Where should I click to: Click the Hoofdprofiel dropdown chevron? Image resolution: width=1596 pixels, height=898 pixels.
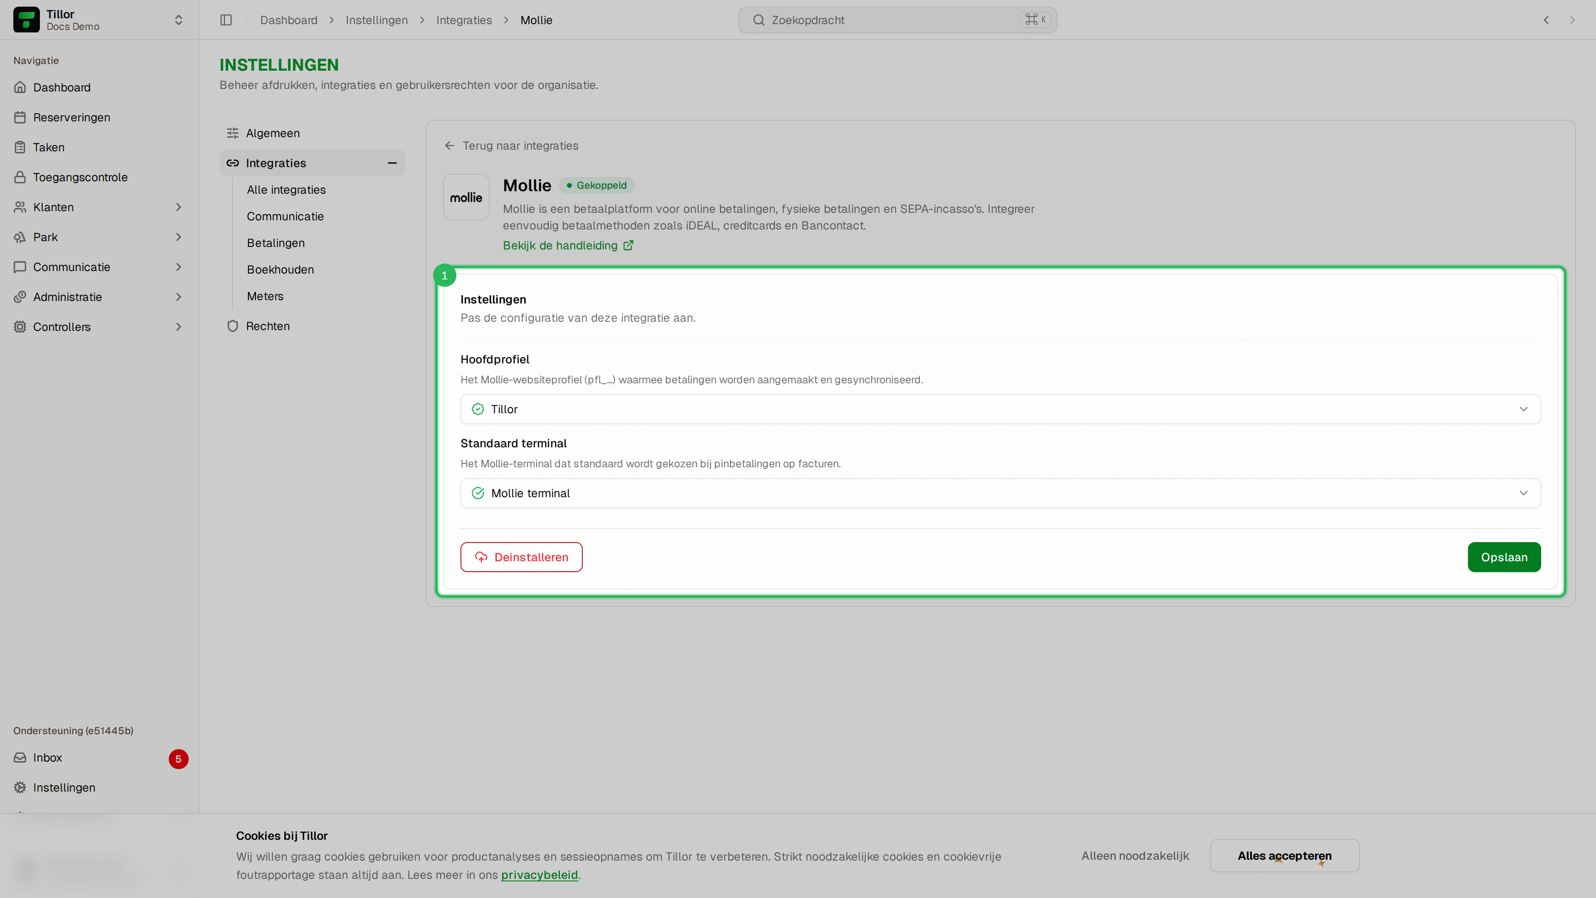(1524, 409)
